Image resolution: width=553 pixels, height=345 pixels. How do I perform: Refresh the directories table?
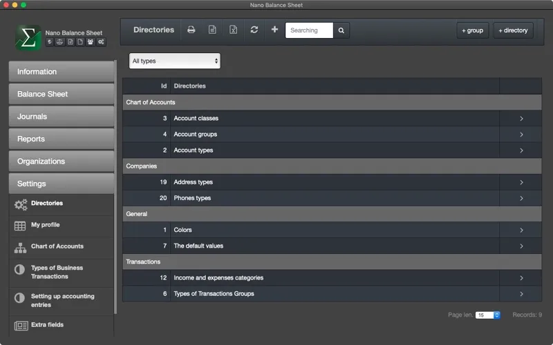[254, 30]
